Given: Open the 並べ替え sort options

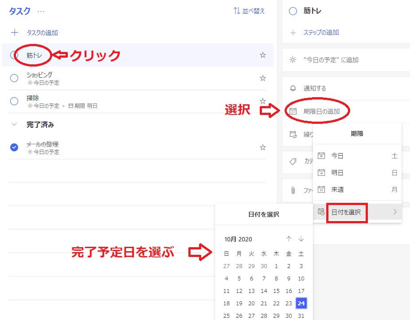Looking at the screenshot, I should (x=249, y=11).
